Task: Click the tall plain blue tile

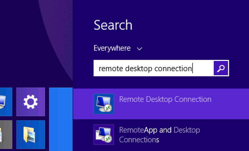Action: pyautogui.click(x=61, y=119)
